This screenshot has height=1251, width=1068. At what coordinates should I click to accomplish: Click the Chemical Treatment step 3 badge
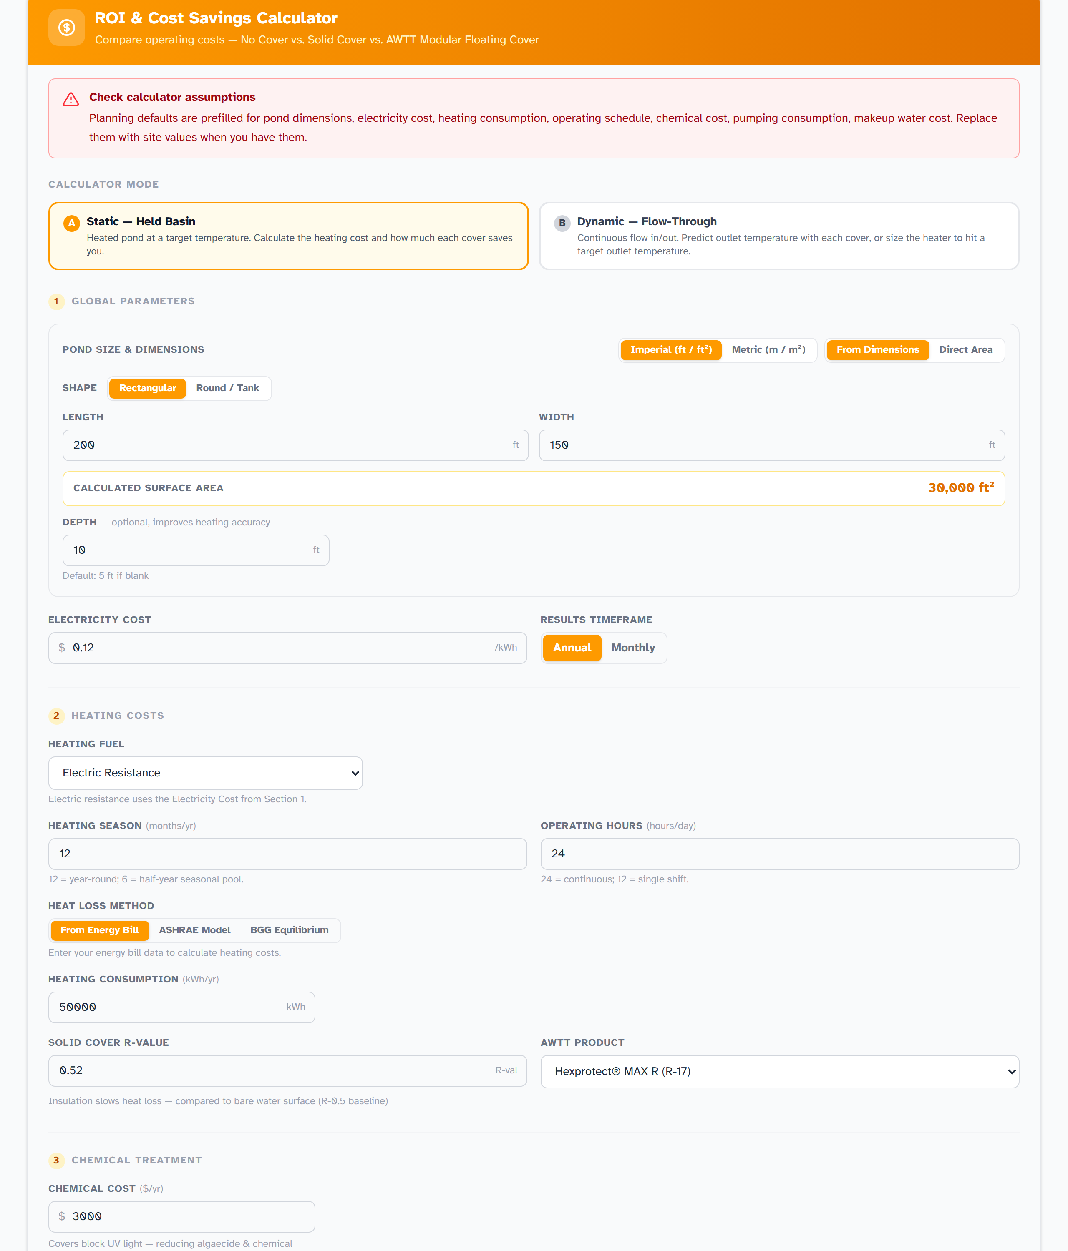(x=56, y=1160)
